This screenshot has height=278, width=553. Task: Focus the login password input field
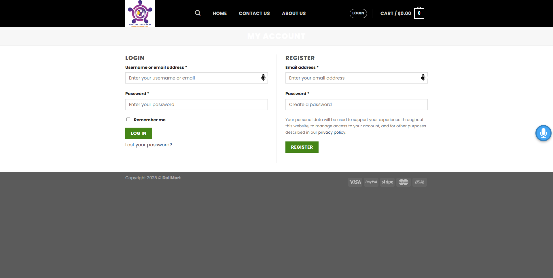point(196,104)
